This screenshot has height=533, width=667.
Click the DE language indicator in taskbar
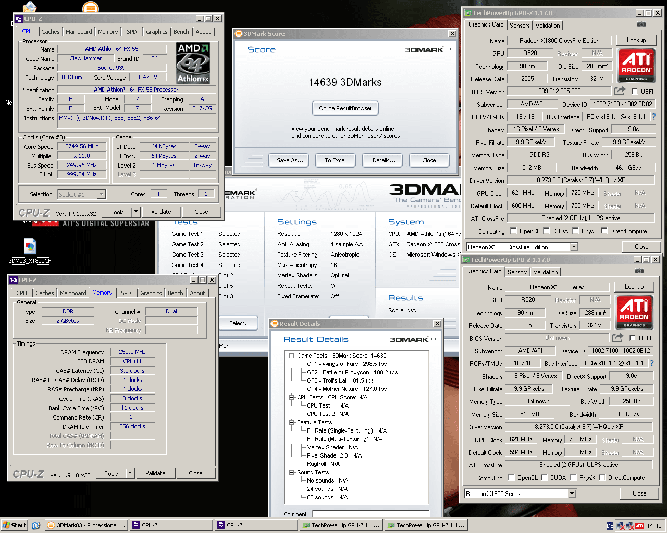610,526
